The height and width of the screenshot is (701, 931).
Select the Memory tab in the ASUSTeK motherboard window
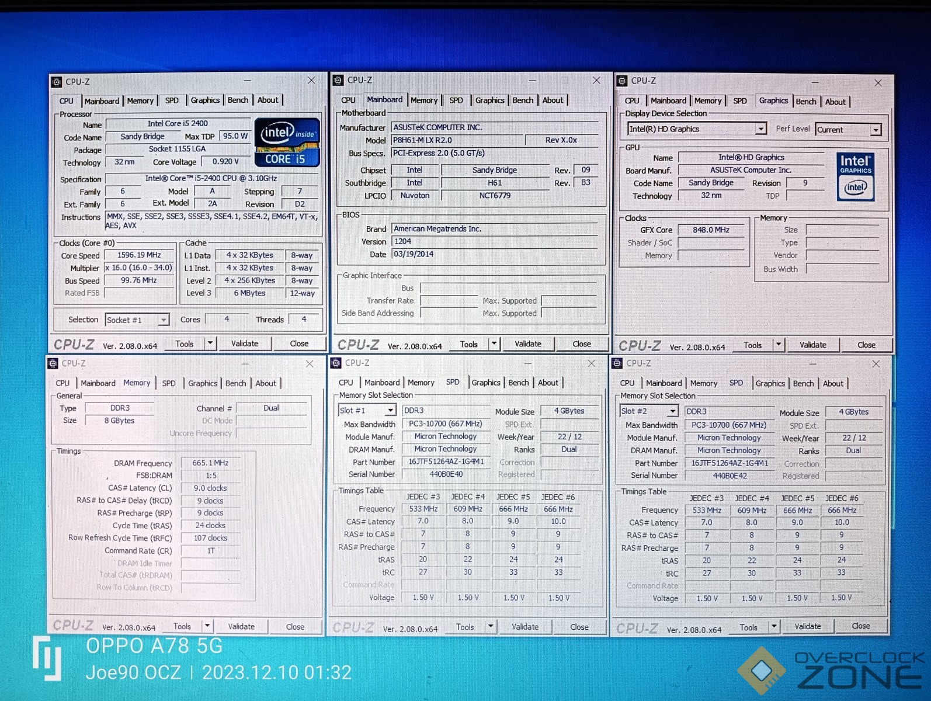[424, 100]
